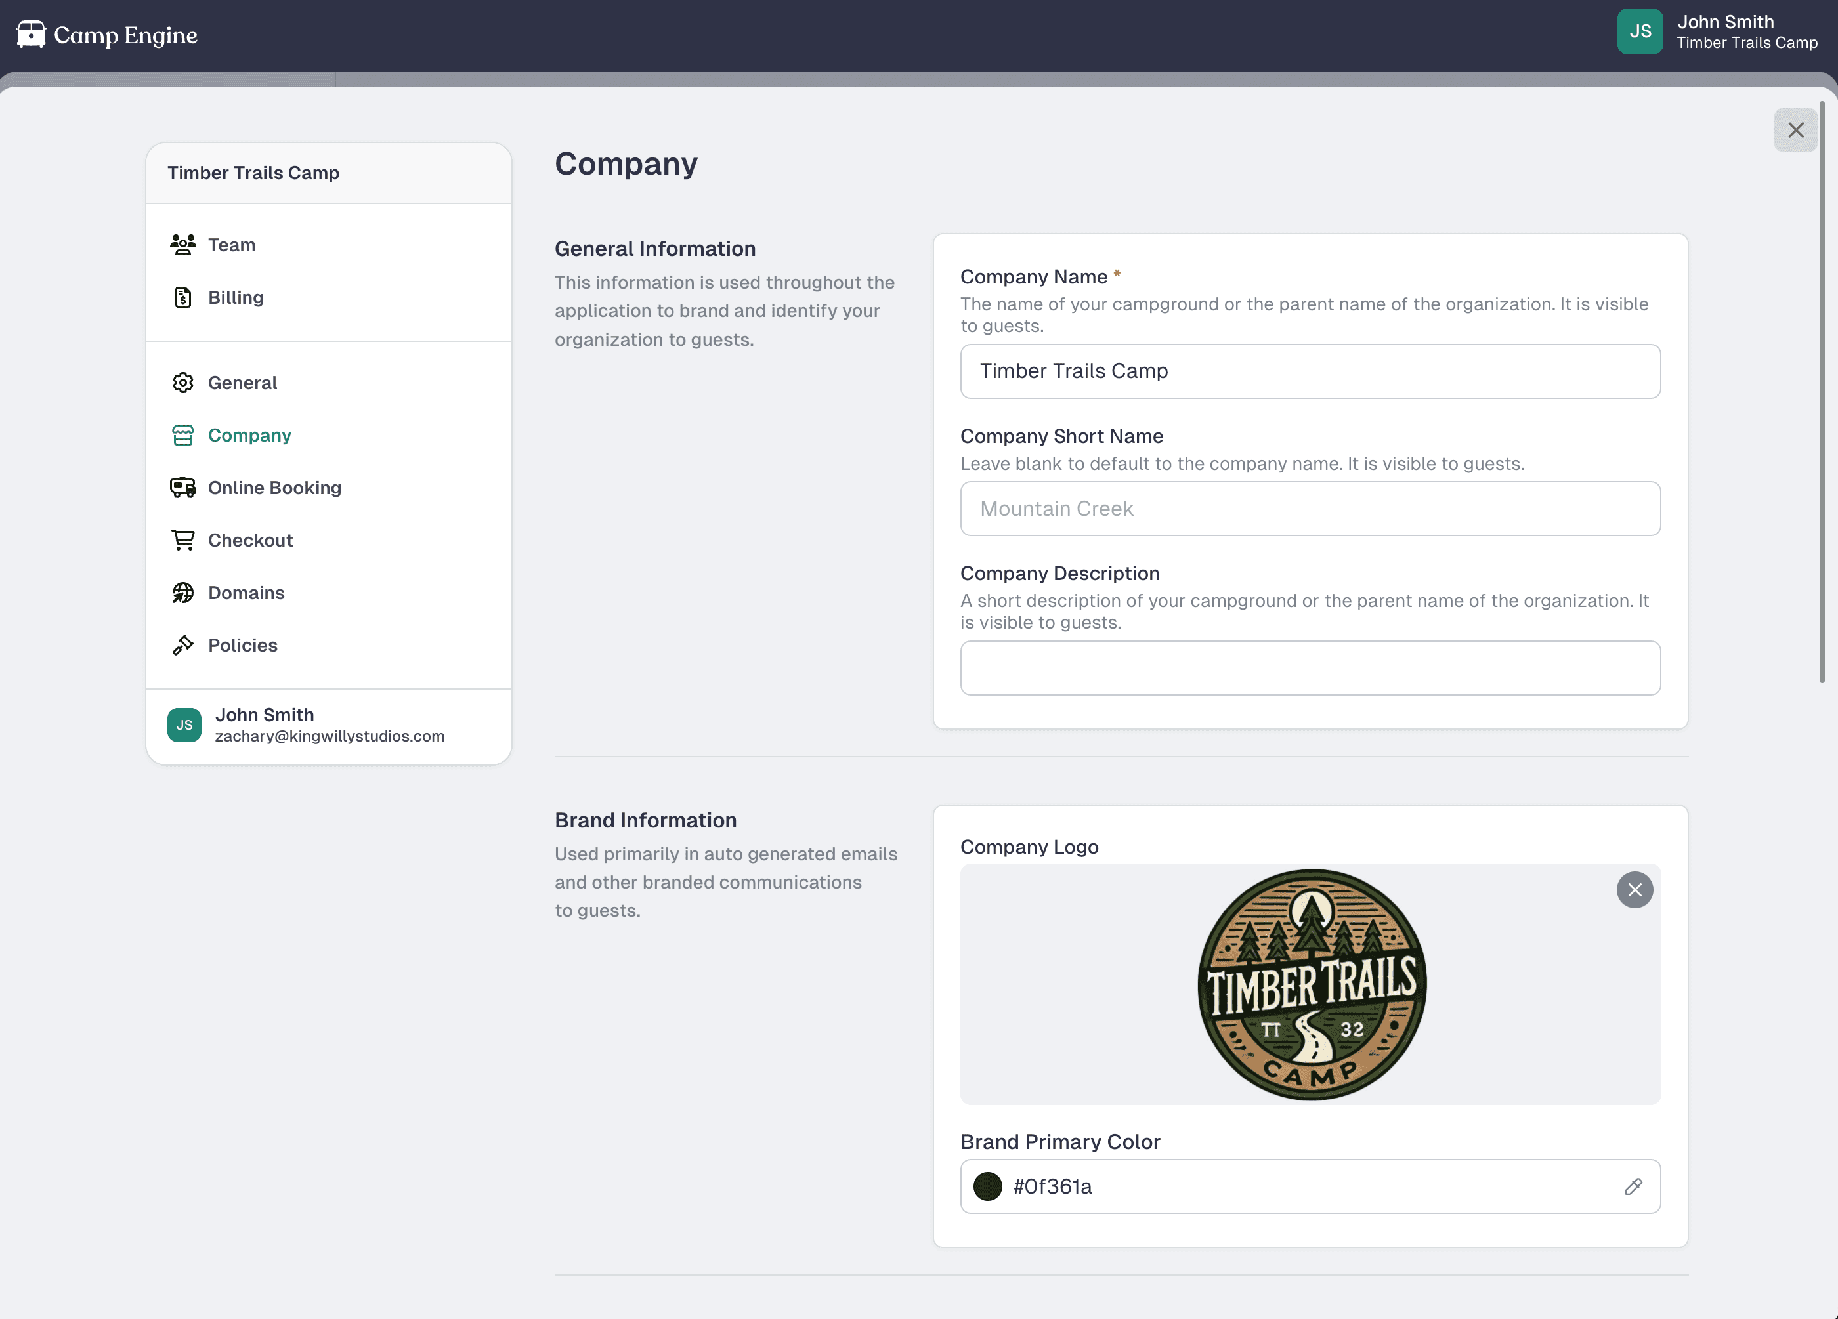Click the Domains globe icon

click(182, 593)
